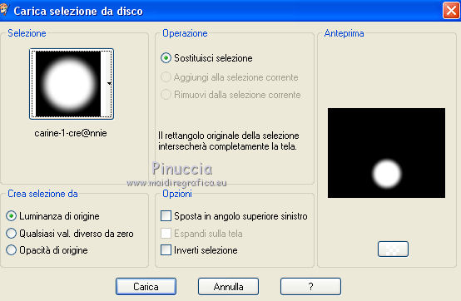The height and width of the screenshot is (301, 461).
Task: Click the application icon in the title bar
Action: pyautogui.click(x=3, y=10)
